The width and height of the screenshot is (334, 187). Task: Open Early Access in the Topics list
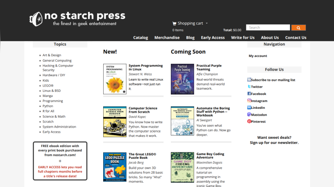pyautogui.click(x=51, y=132)
